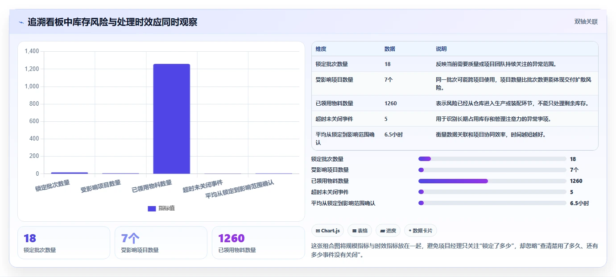The width and height of the screenshot is (616, 277).
Task: Click the 1260 value beside the progress bar
Action: (x=576, y=181)
